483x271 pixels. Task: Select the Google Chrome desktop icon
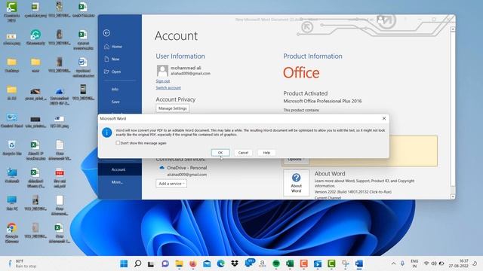[12, 233]
